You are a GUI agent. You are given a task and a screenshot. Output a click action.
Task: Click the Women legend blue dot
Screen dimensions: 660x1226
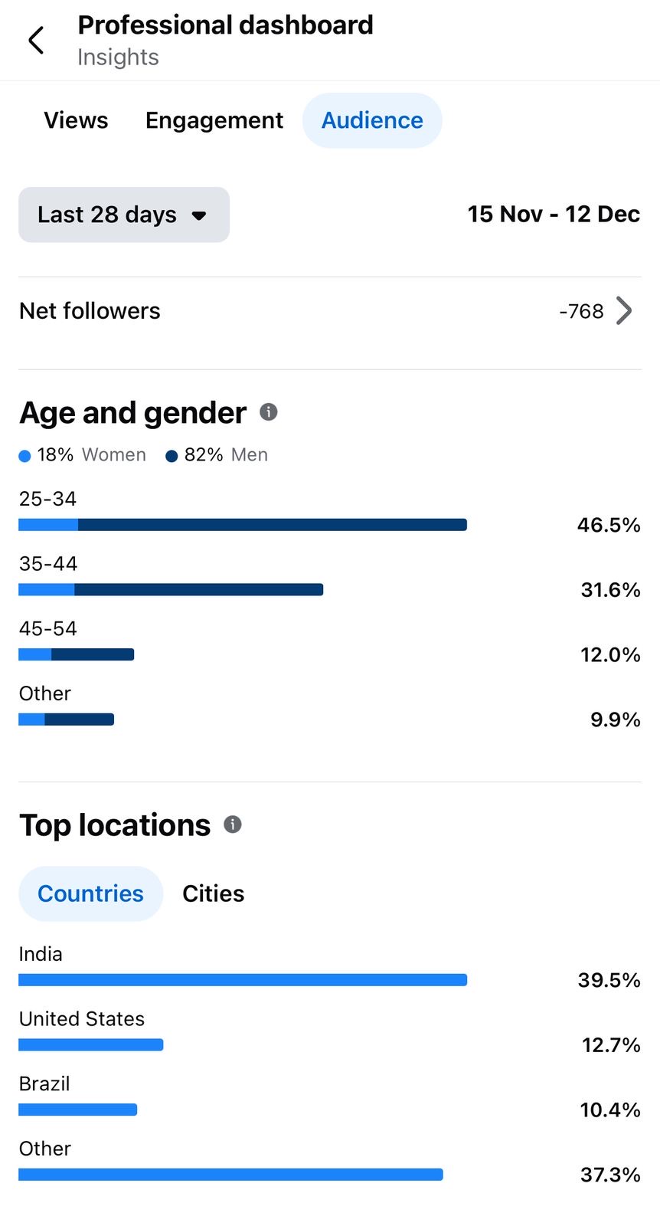point(25,456)
